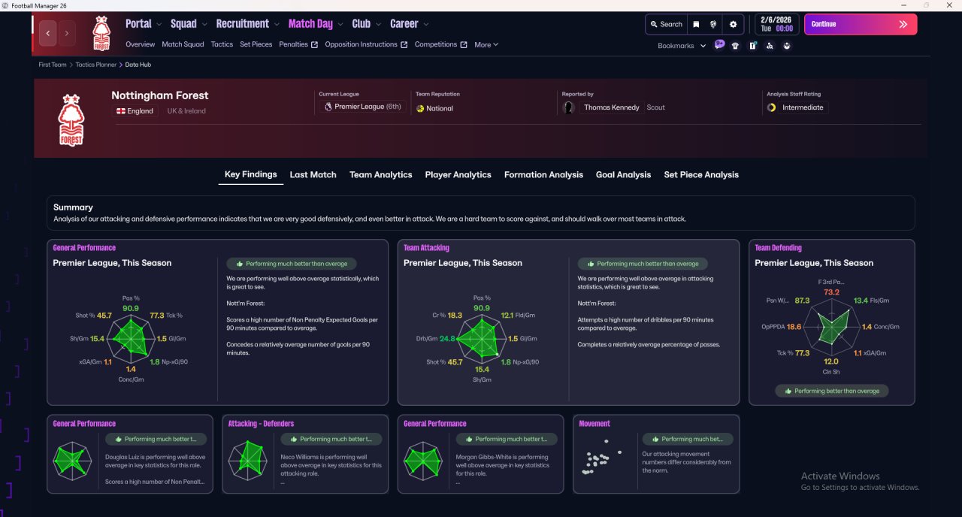Switch to the Goal Analysis tab

[x=623, y=174]
